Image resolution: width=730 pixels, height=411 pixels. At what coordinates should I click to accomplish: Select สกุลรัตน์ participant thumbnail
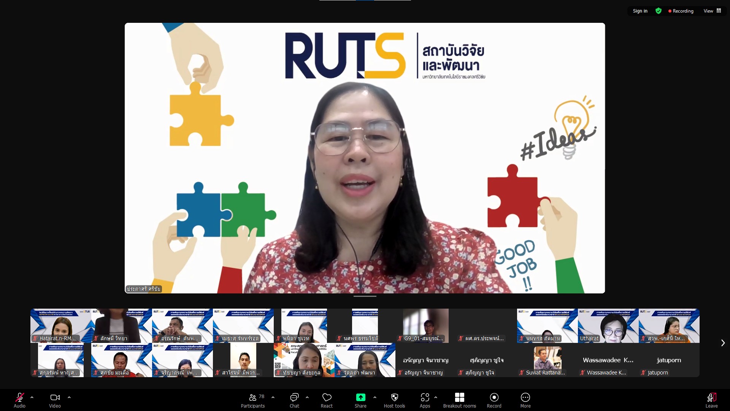61,360
